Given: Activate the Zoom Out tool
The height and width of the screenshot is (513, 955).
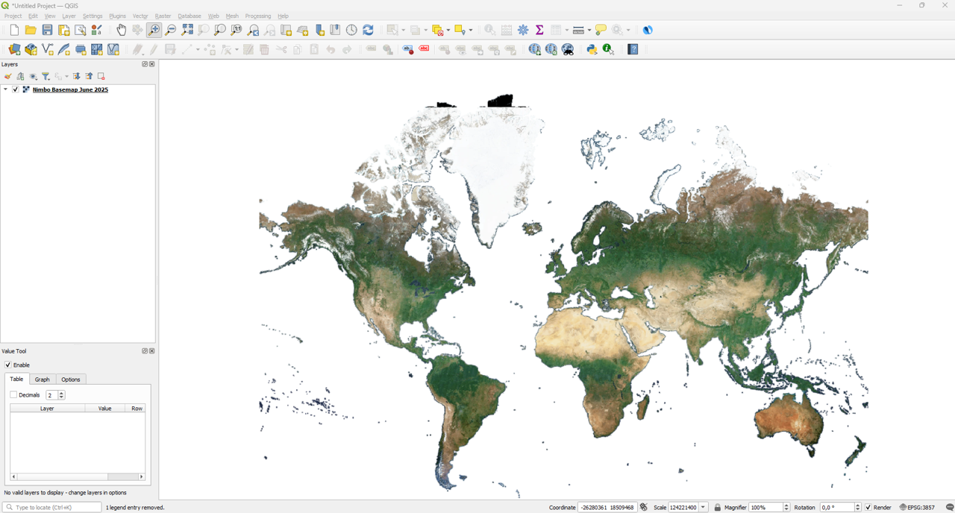Looking at the screenshot, I should tap(170, 30).
